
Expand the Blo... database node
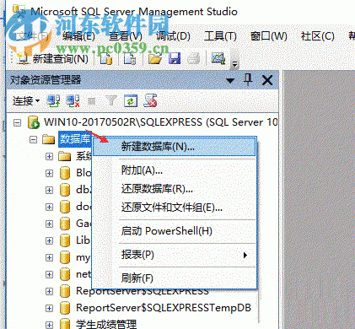49,173
